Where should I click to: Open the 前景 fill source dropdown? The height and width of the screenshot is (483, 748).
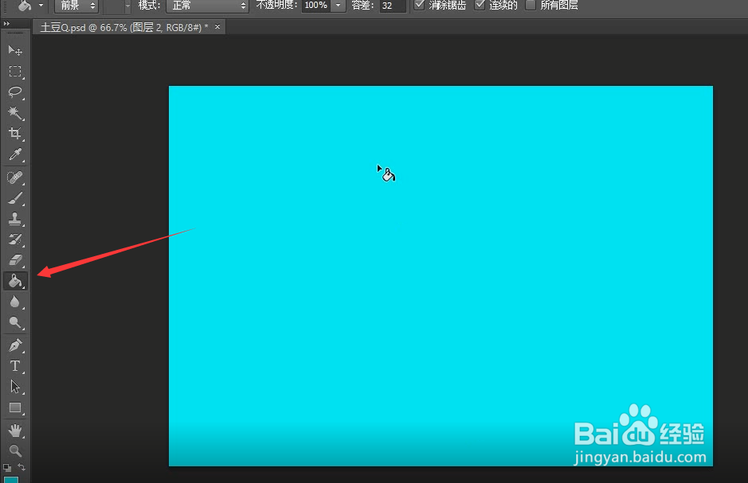76,6
